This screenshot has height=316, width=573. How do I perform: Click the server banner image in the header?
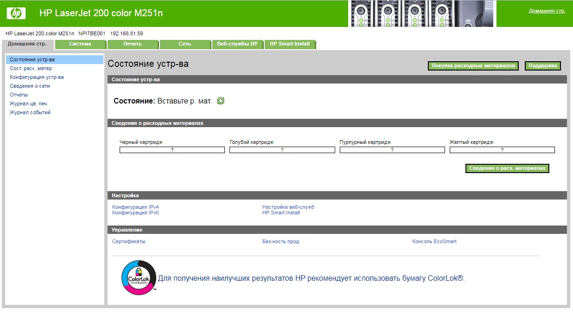point(422,13)
